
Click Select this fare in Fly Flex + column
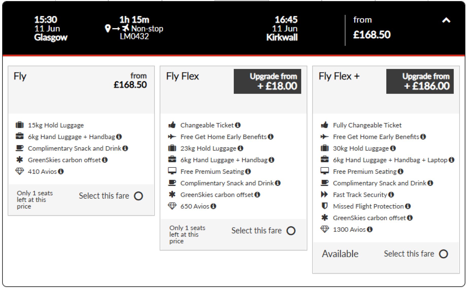coord(409,254)
